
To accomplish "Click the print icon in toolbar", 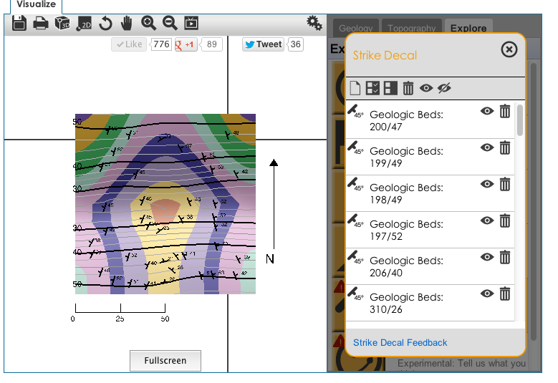I will (x=41, y=24).
